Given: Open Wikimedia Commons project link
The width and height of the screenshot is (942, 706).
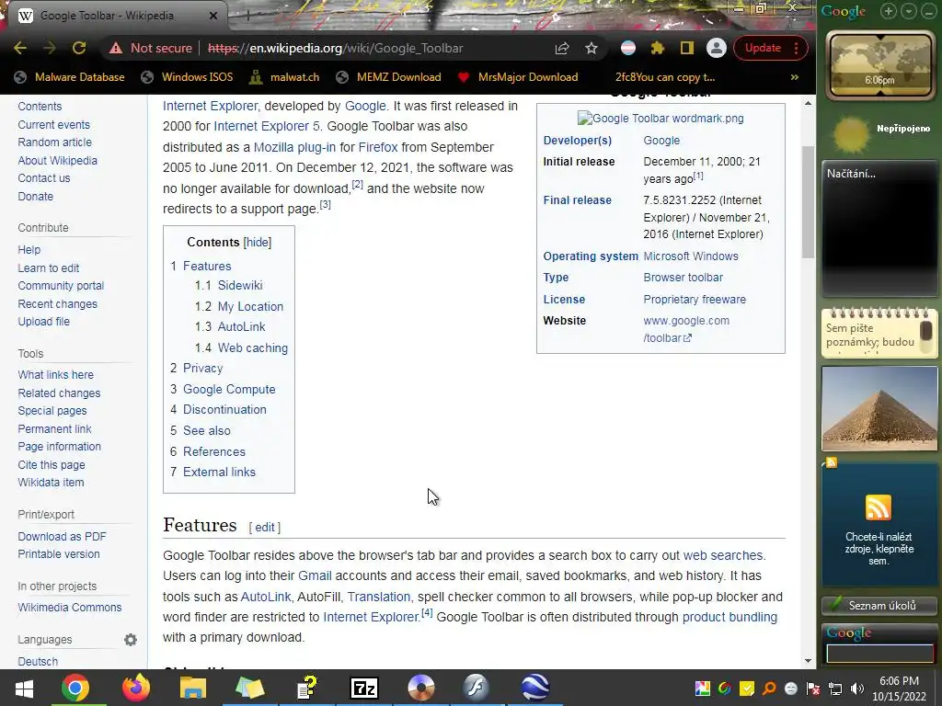Looking at the screenshot, I should point(70,607).
